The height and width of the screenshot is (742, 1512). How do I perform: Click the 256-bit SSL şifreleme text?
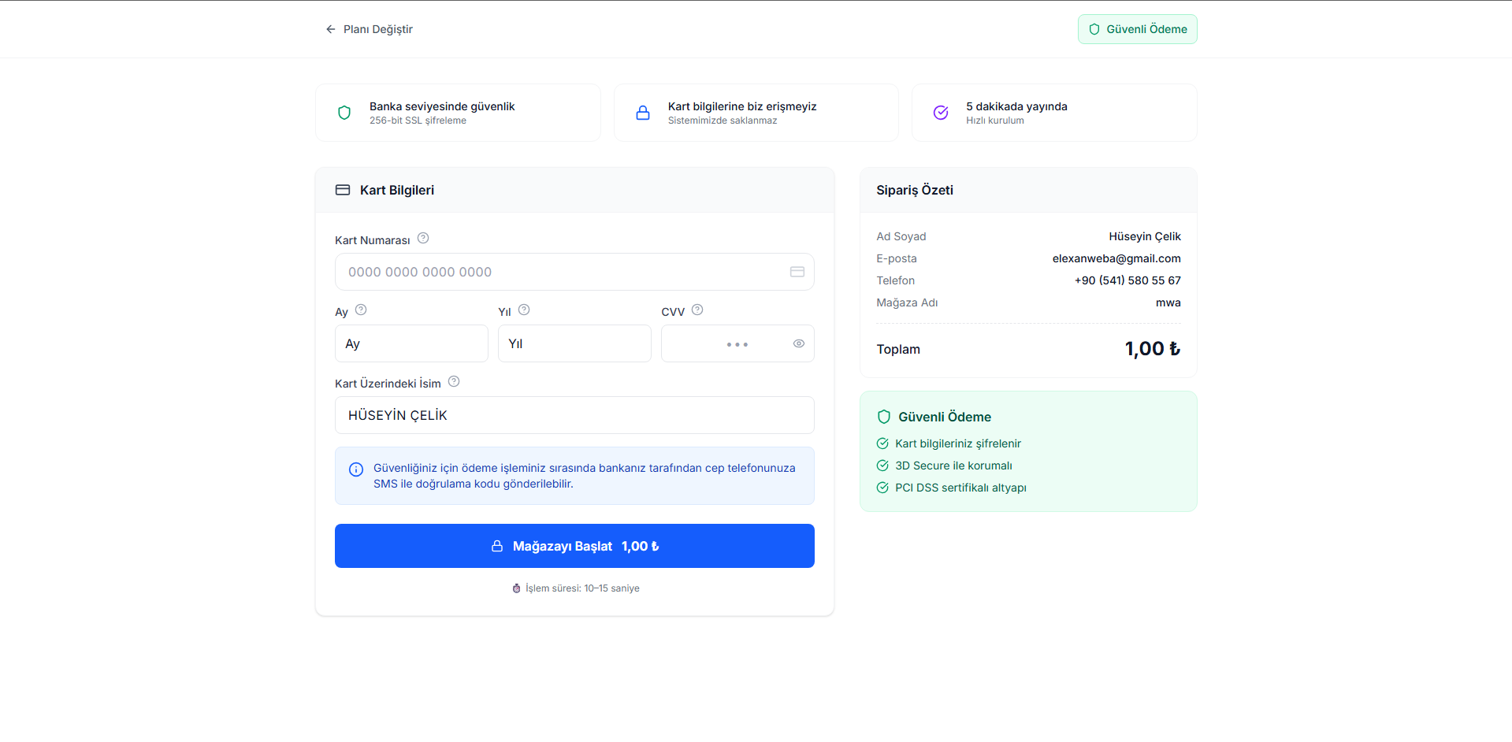click(x=418, y=121)
